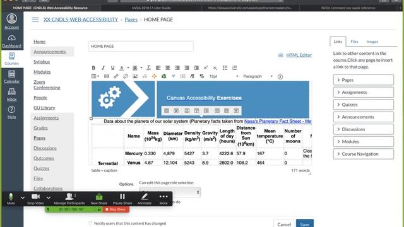Open the Calendar in global navigation

click(x=11, y=77)
